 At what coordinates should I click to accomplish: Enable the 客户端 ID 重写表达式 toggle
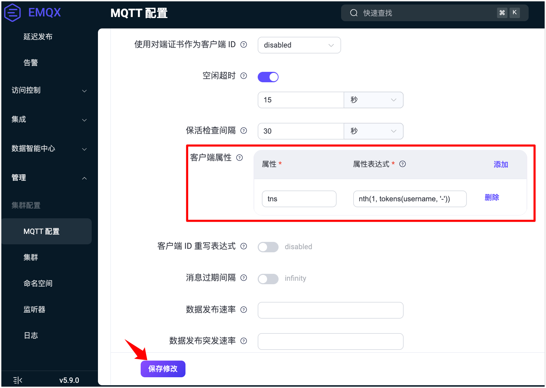(268, 247)
